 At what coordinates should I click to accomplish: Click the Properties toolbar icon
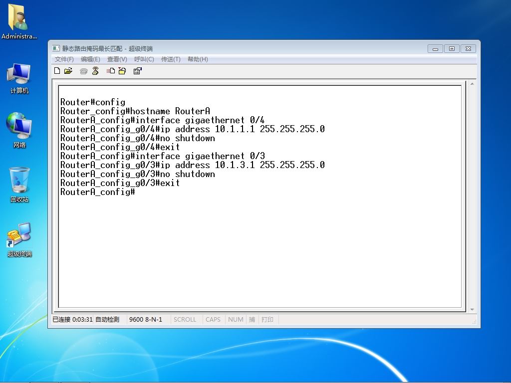138,71
